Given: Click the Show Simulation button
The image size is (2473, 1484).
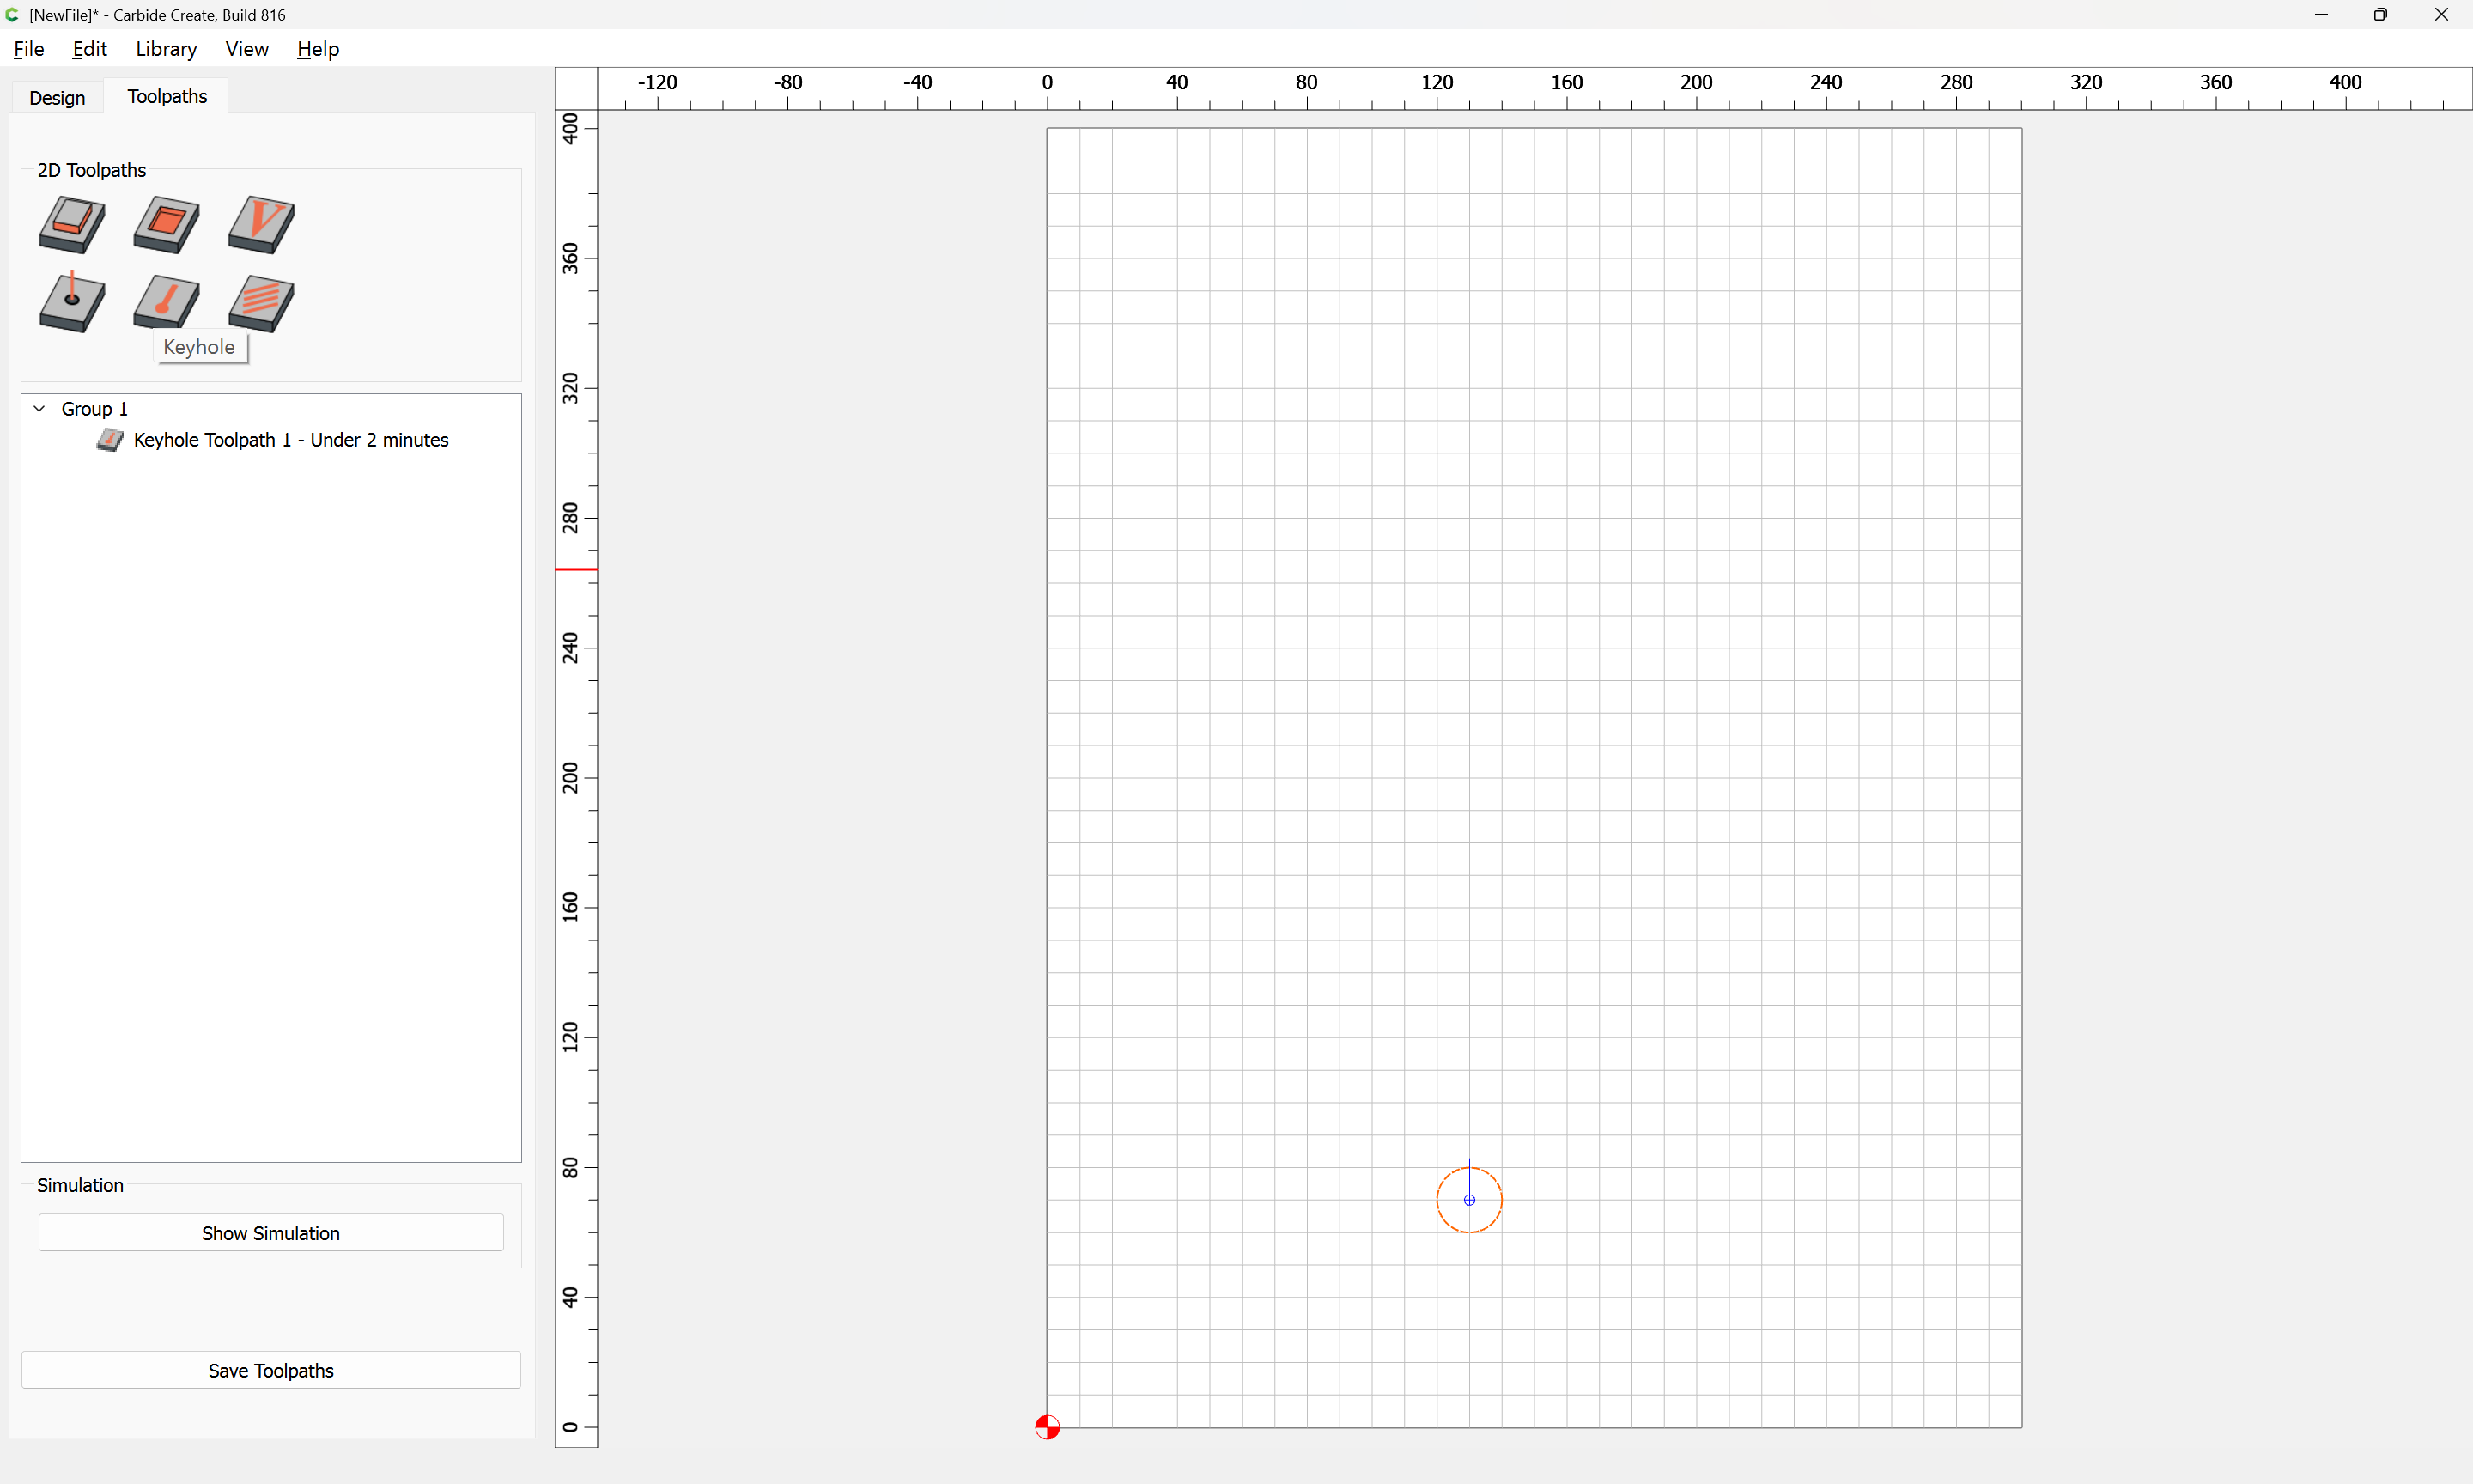Looking at the screenshot, I should point(270,1233).
